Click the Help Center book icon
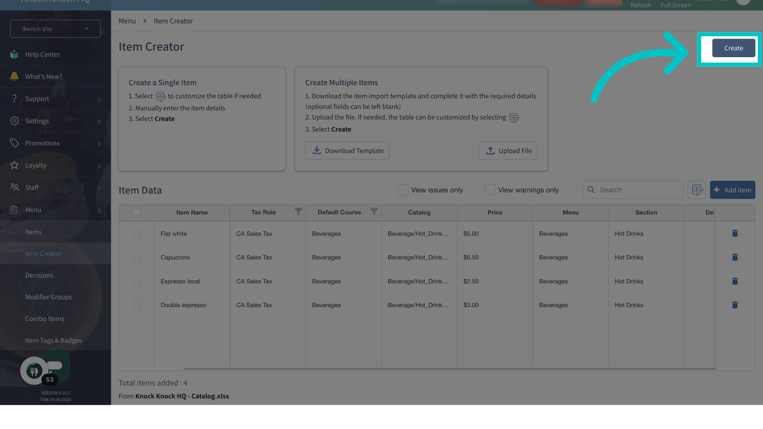Screen dimensions: 763x429 (14, 54)
